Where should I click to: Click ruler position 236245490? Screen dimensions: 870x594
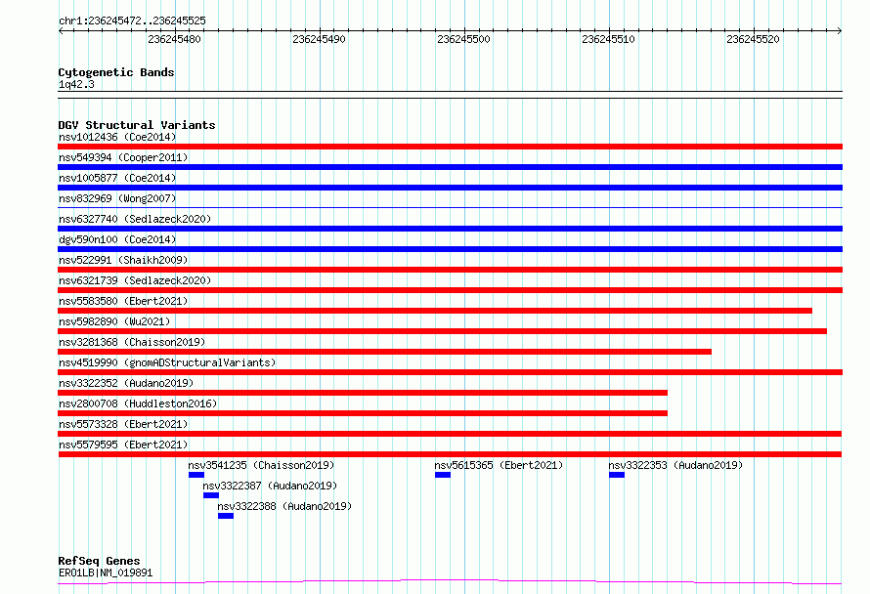point(319,39)
